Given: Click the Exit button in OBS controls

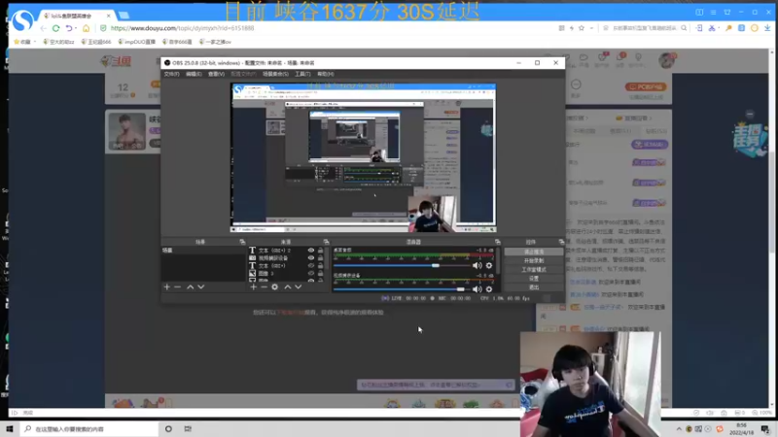Looking at the screenshot, I should (x=534, y=287).
